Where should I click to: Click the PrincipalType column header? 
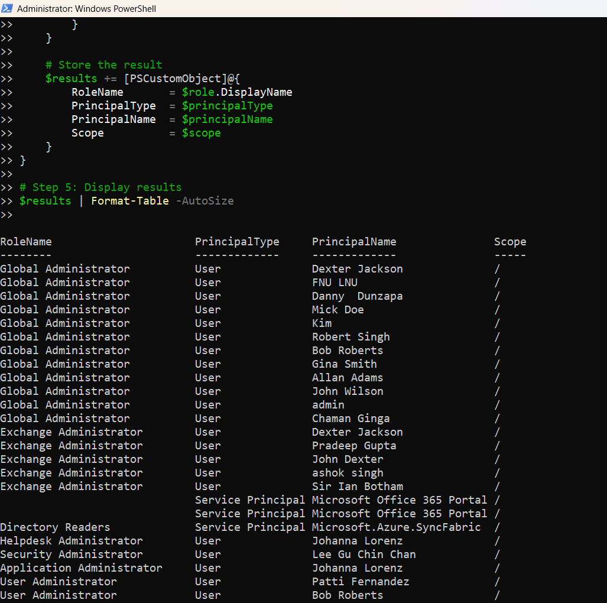237,242
